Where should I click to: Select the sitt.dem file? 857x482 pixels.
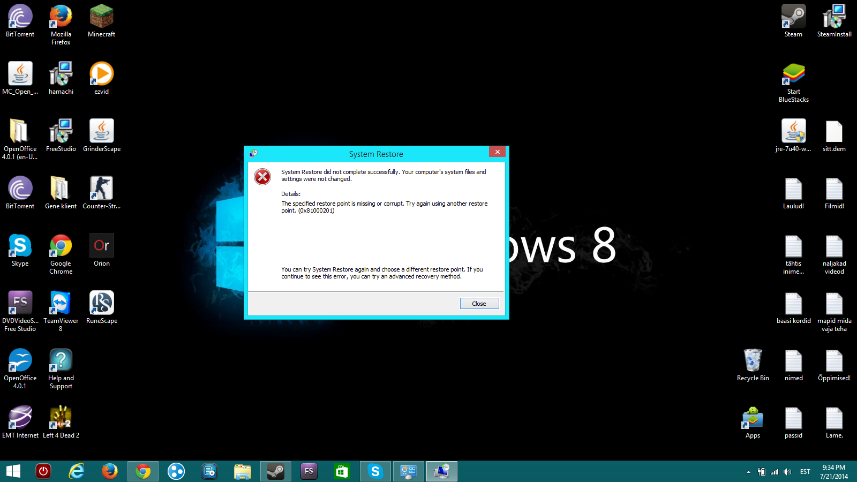pyautogui.click(x=834, y=135)
